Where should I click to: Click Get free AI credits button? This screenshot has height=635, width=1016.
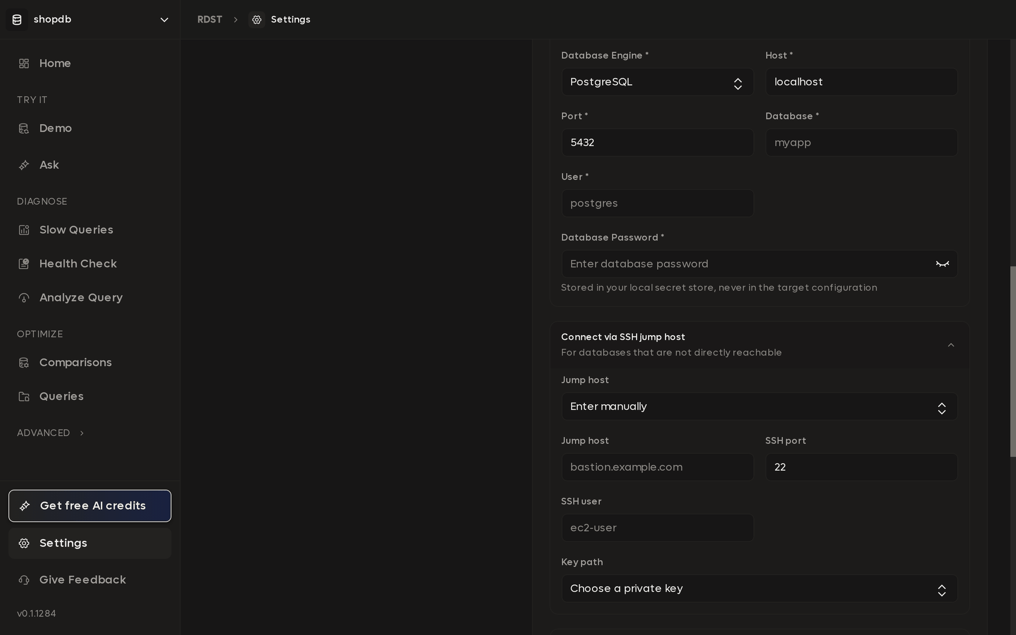pos(90,506)
